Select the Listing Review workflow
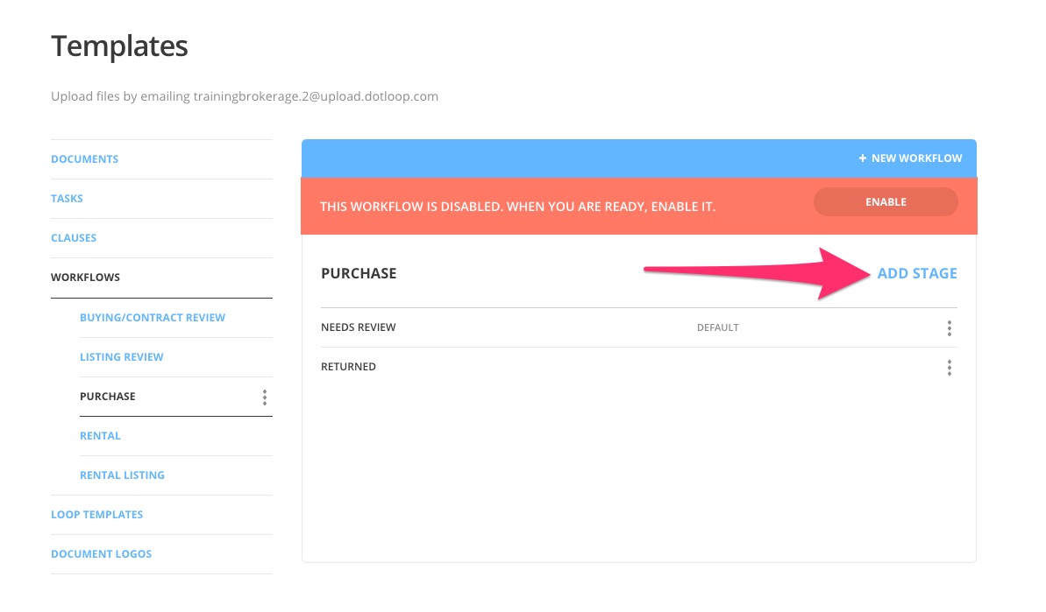This screenshot has width=1046, height=612. pos(122,356)
